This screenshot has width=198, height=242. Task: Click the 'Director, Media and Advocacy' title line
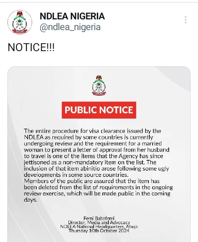point(99,222)
